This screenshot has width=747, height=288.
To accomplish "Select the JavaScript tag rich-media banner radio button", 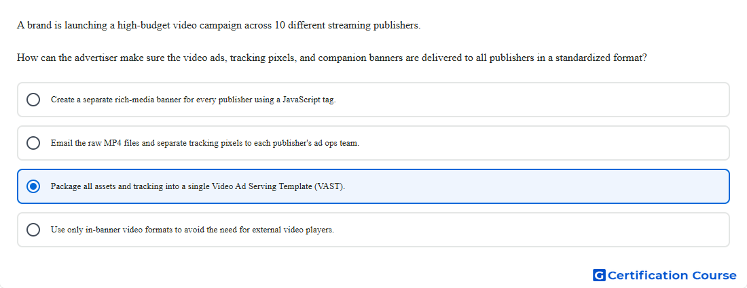I will pyautogui.click(x=33, y=100).
